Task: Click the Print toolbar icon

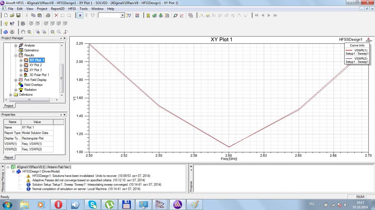Action: tap(48, 15)
